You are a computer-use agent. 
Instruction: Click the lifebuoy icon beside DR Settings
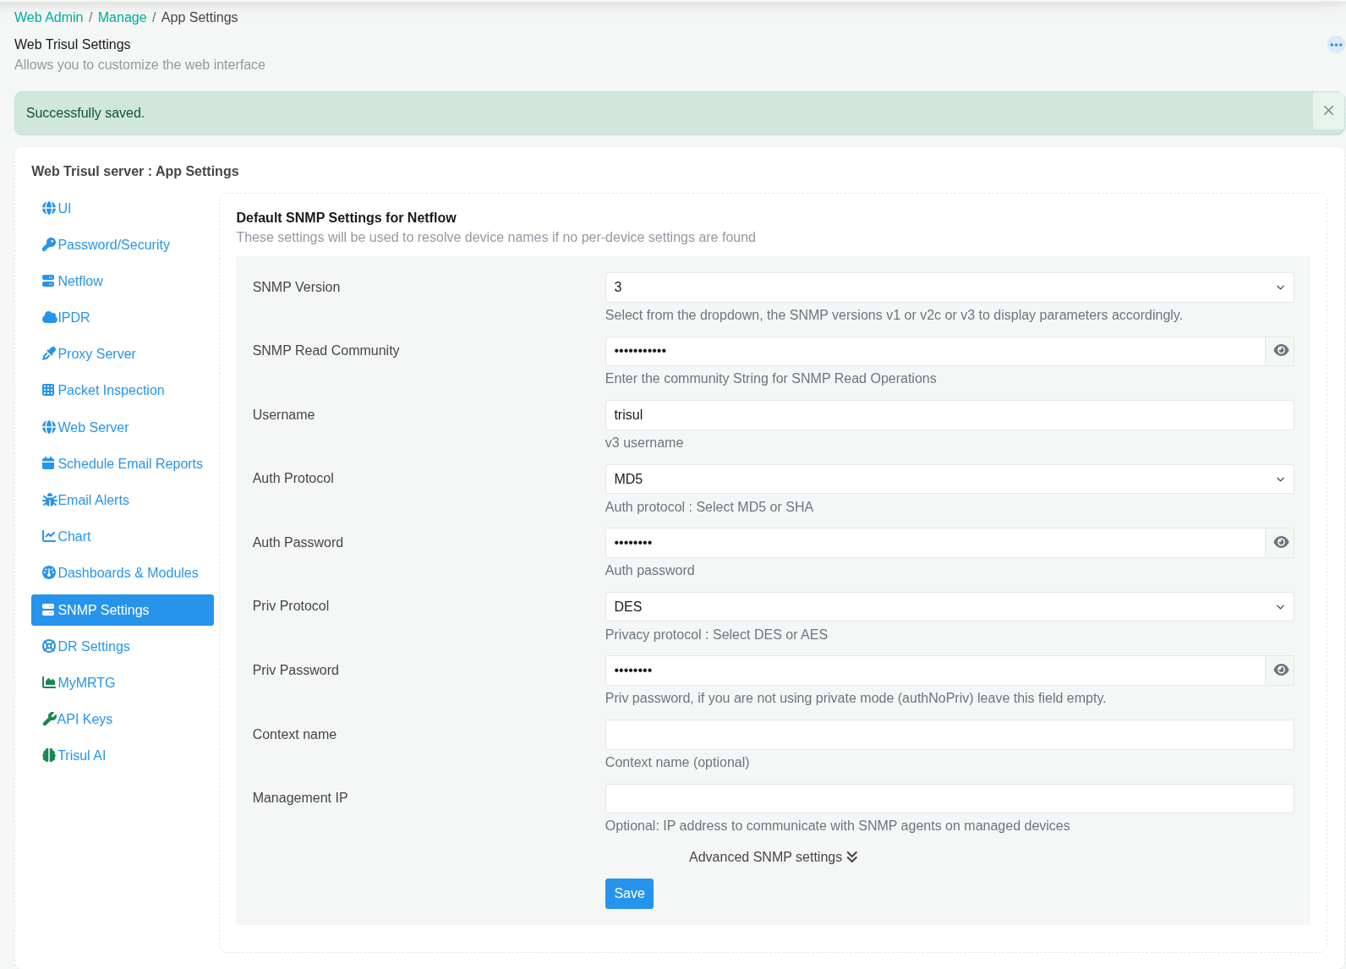pyautogui.click(x=49, y=646)
